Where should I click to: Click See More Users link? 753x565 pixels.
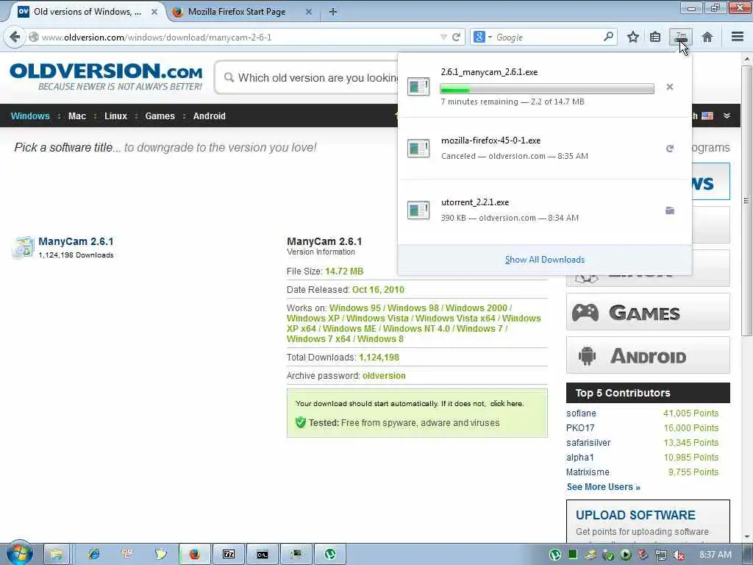(x=603, y=487)
